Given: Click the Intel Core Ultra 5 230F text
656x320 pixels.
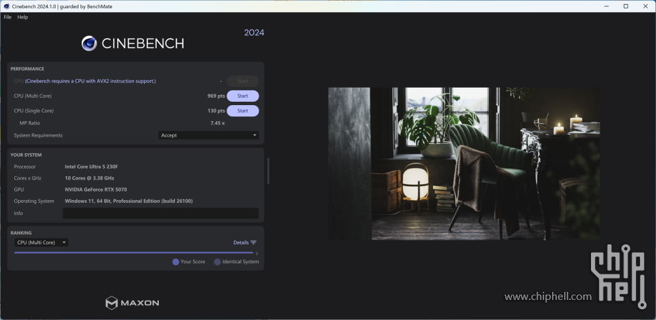Looking at the screenshot, I should click(x=91, y=167).
